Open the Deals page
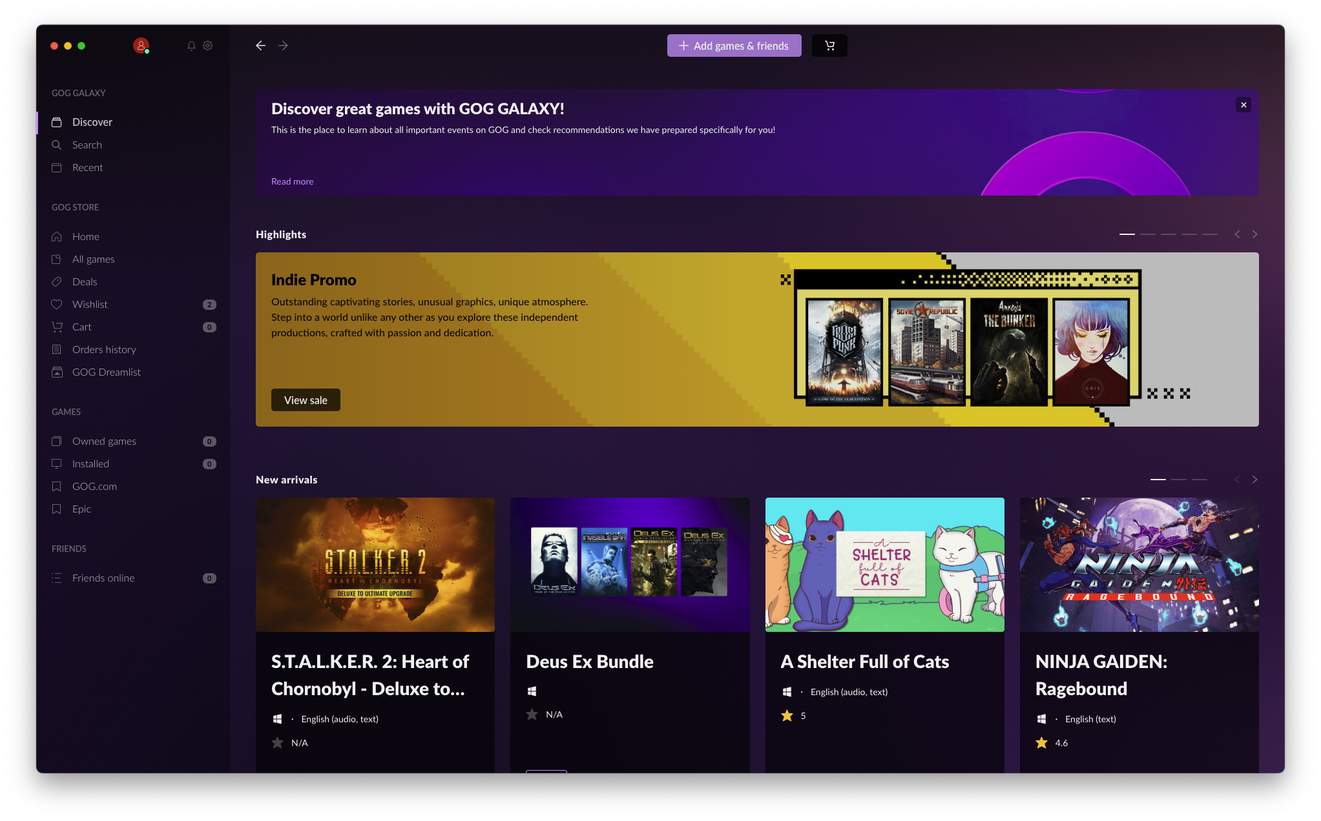This screenshot has width=1321, height=821. tap(133, 281)
